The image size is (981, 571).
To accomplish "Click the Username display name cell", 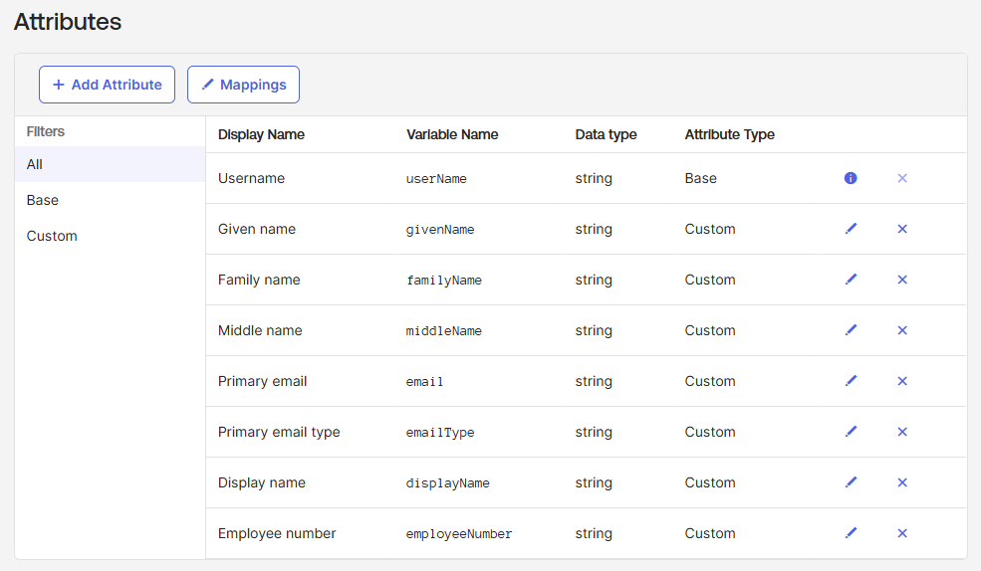I will click(x=252, y=178).
